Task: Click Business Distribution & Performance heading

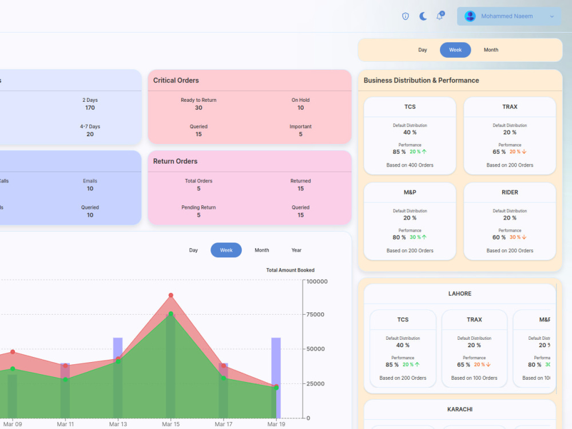Action: pos(422,80)
